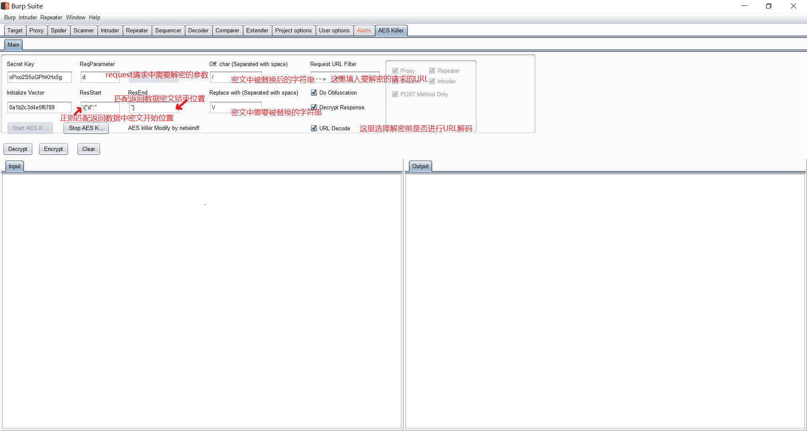
Task: Minimize the Burp Suite window
Action: pos(744,6)
